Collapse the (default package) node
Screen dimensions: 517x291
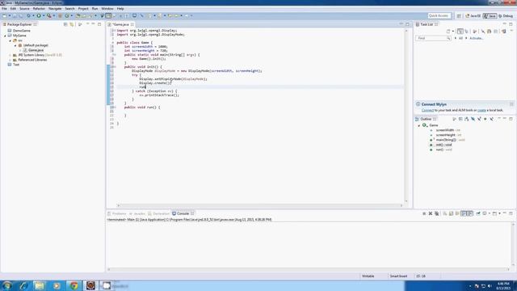tap(15, 45)
